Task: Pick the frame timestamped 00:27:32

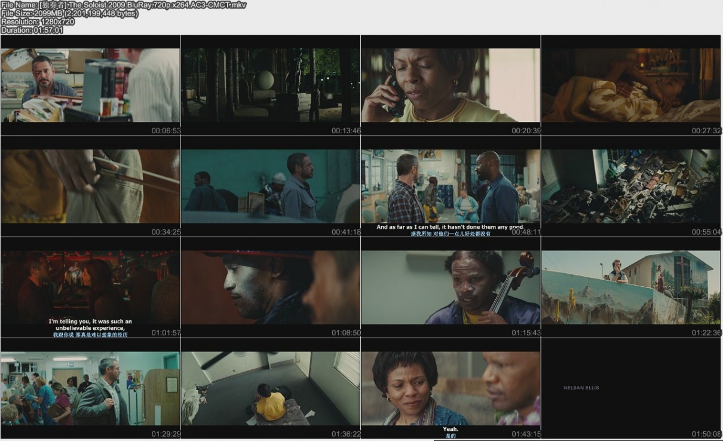Action: click(x=632, y=85)
